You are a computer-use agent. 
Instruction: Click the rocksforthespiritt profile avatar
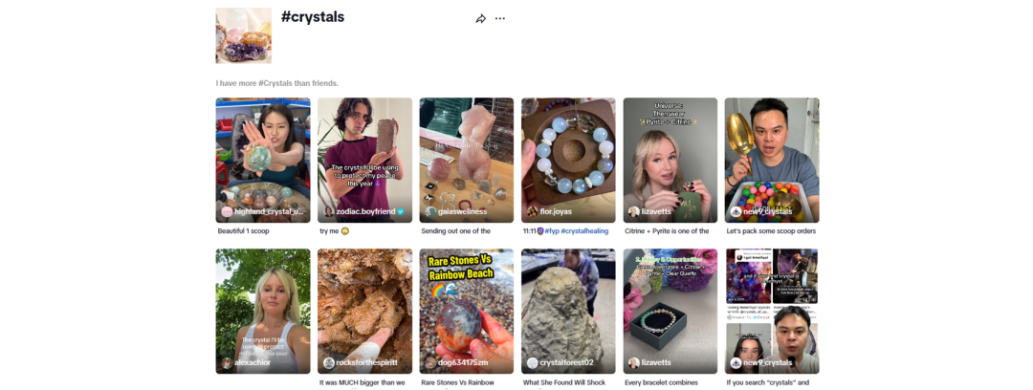tap(329, 363)
